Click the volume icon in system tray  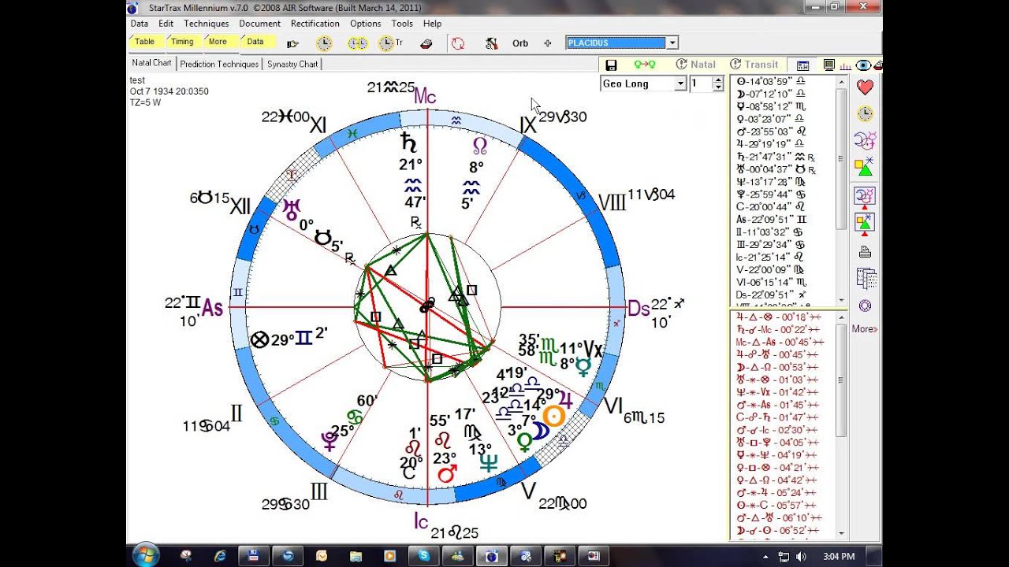coord(802,556)
